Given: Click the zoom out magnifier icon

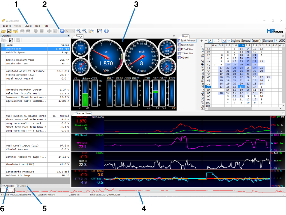Looking at the screenshot, I should (x=84, y=31).
